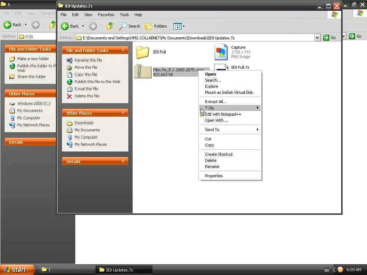Open the 7-Zip submenu
Viewport: 367px width, 275px height.
[230, 108]
